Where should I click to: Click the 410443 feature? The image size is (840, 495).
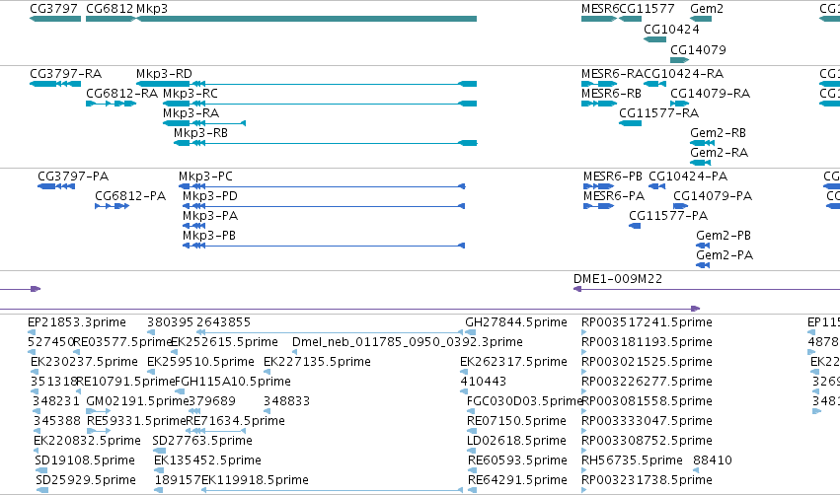[464, 392]
